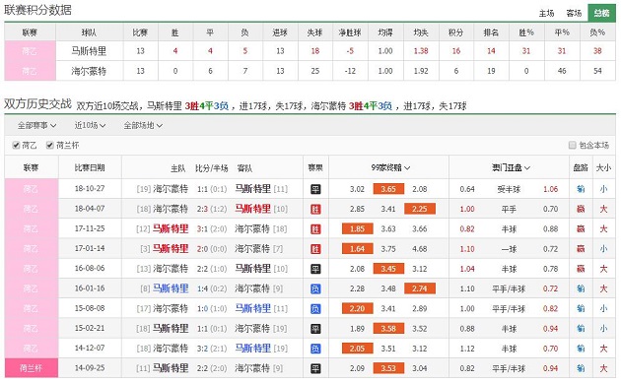Expand the 澳门亚盘 handicap dropdown
The height and width of the screenshot is (383, 621).
[511, 167]
